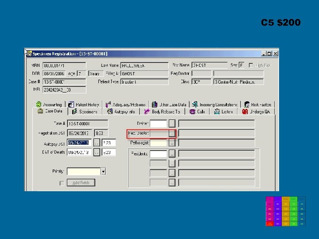Open the first Residents lookup ellipsis button
The height and width of the screenshot is (239, 319).
click(x=172, y=154)
